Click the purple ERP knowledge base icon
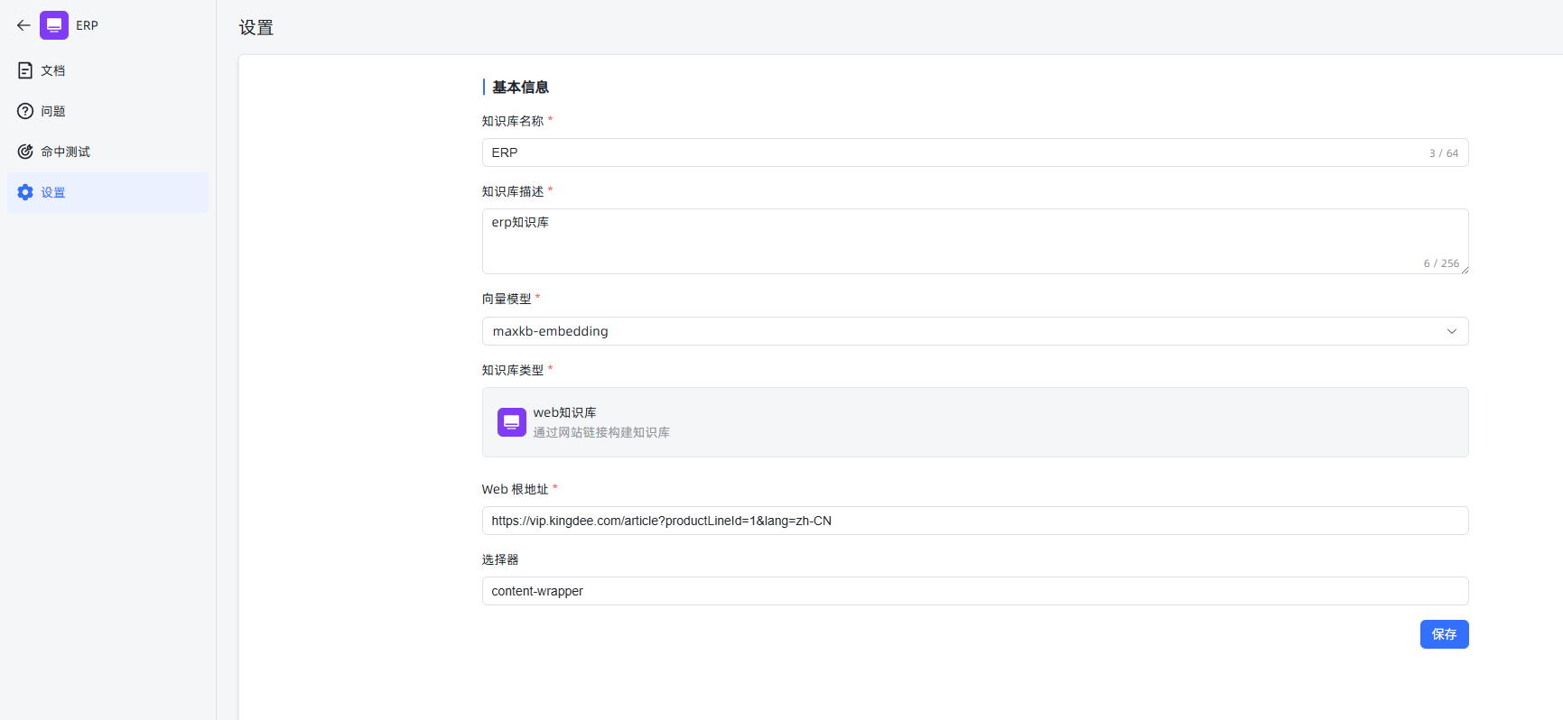 coord(54,25)
